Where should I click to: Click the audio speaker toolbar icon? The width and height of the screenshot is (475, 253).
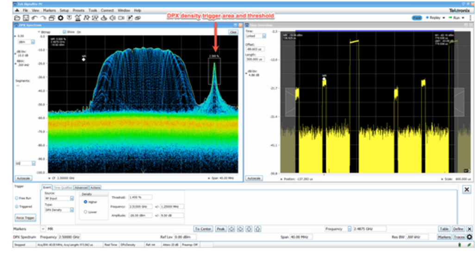click(x=112, y=18)
